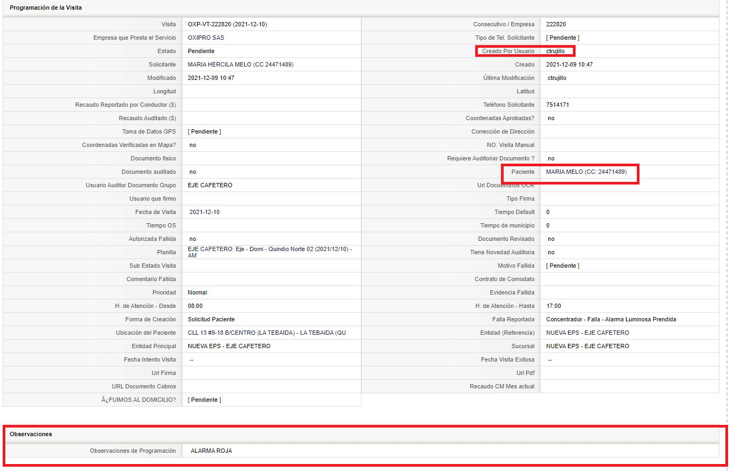The width and height of the screenshot is (734, 471).
Task: Click the Toma de Datos GPS [ Pendiente ] value
Action: (x=205, y=131)
